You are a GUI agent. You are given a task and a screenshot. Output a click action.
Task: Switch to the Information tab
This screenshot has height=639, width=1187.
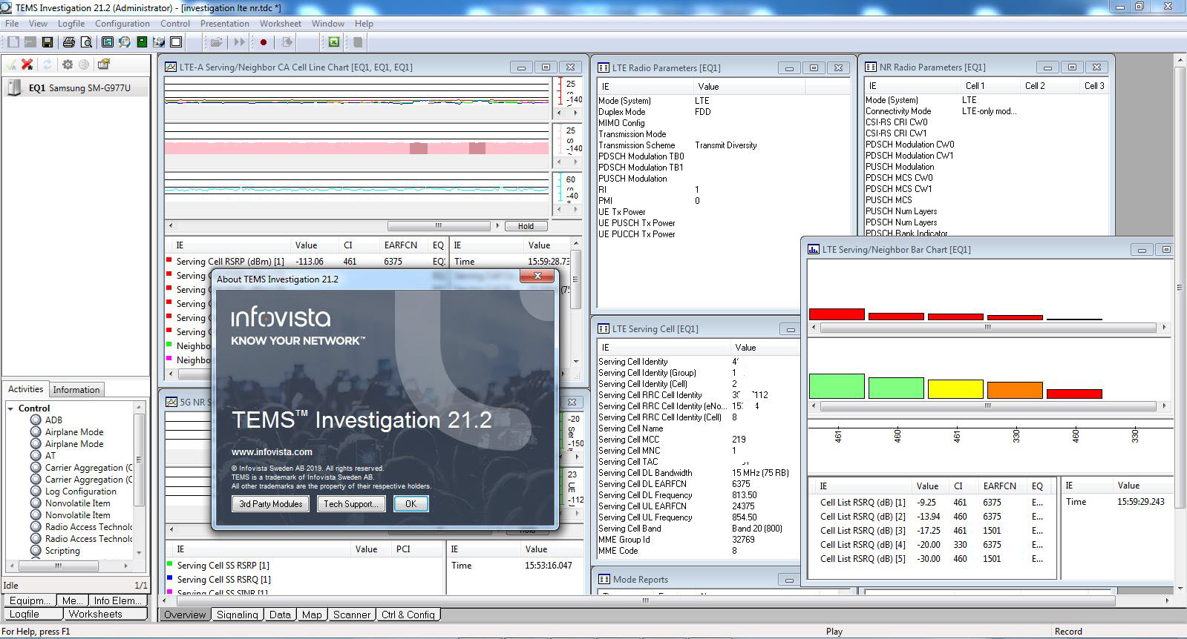(76, 389)
